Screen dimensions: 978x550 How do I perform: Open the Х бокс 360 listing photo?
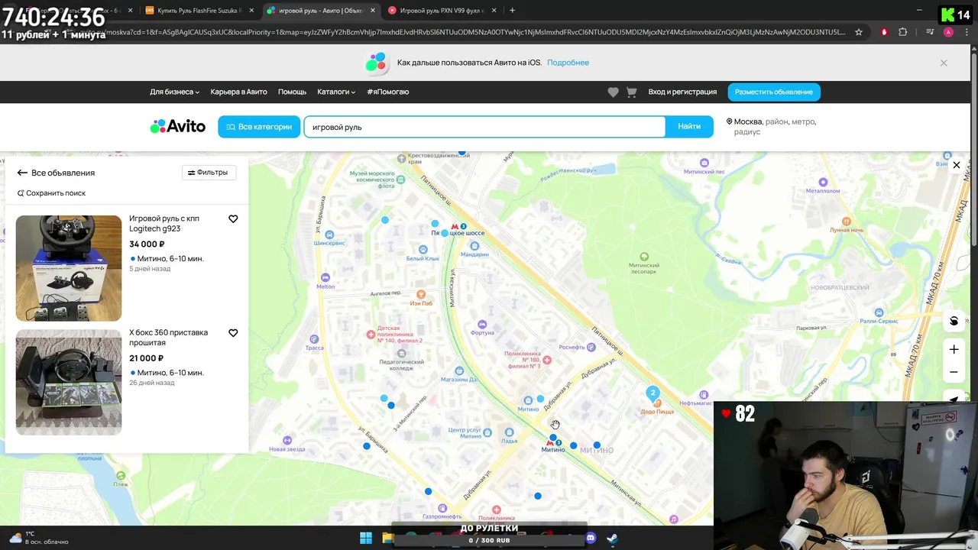[x=69, y=382]
